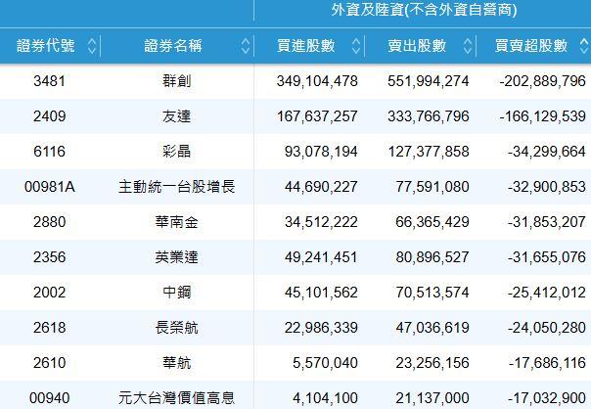Sort by 證券代號 using its sort arrows
The height and width of the screenshot is (409, 591).
(92, 46)
